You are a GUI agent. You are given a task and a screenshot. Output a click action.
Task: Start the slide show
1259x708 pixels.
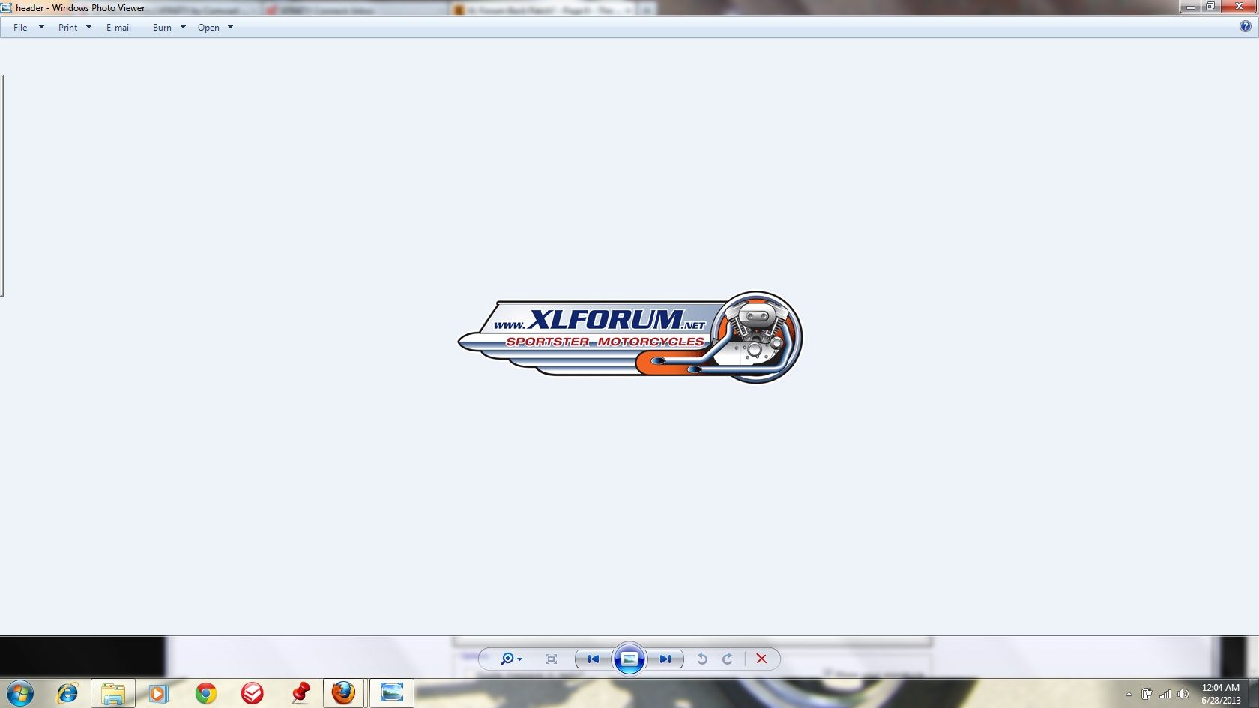click(629, 659)
